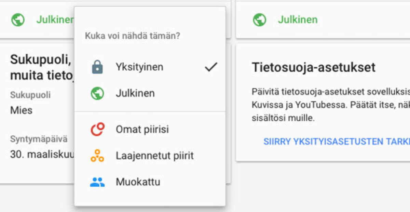
Task: Open SIIRRY YKSITYISASETUSTEN link
Action: click(x=337, y=142)
